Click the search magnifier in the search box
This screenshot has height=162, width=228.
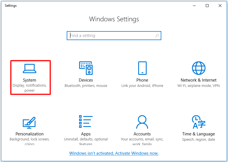[x=157, y=36]
